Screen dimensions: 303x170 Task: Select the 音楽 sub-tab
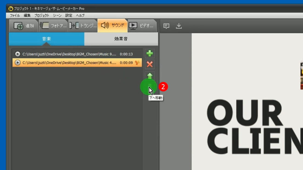click(x=46, y=39)
